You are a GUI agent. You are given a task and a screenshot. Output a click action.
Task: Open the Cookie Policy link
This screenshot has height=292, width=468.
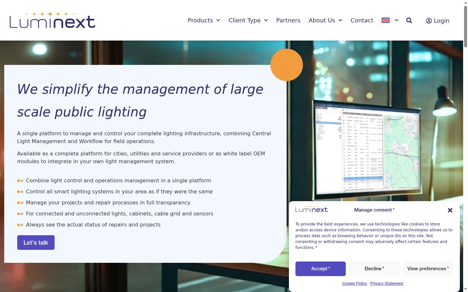click(x=355, y=284)
